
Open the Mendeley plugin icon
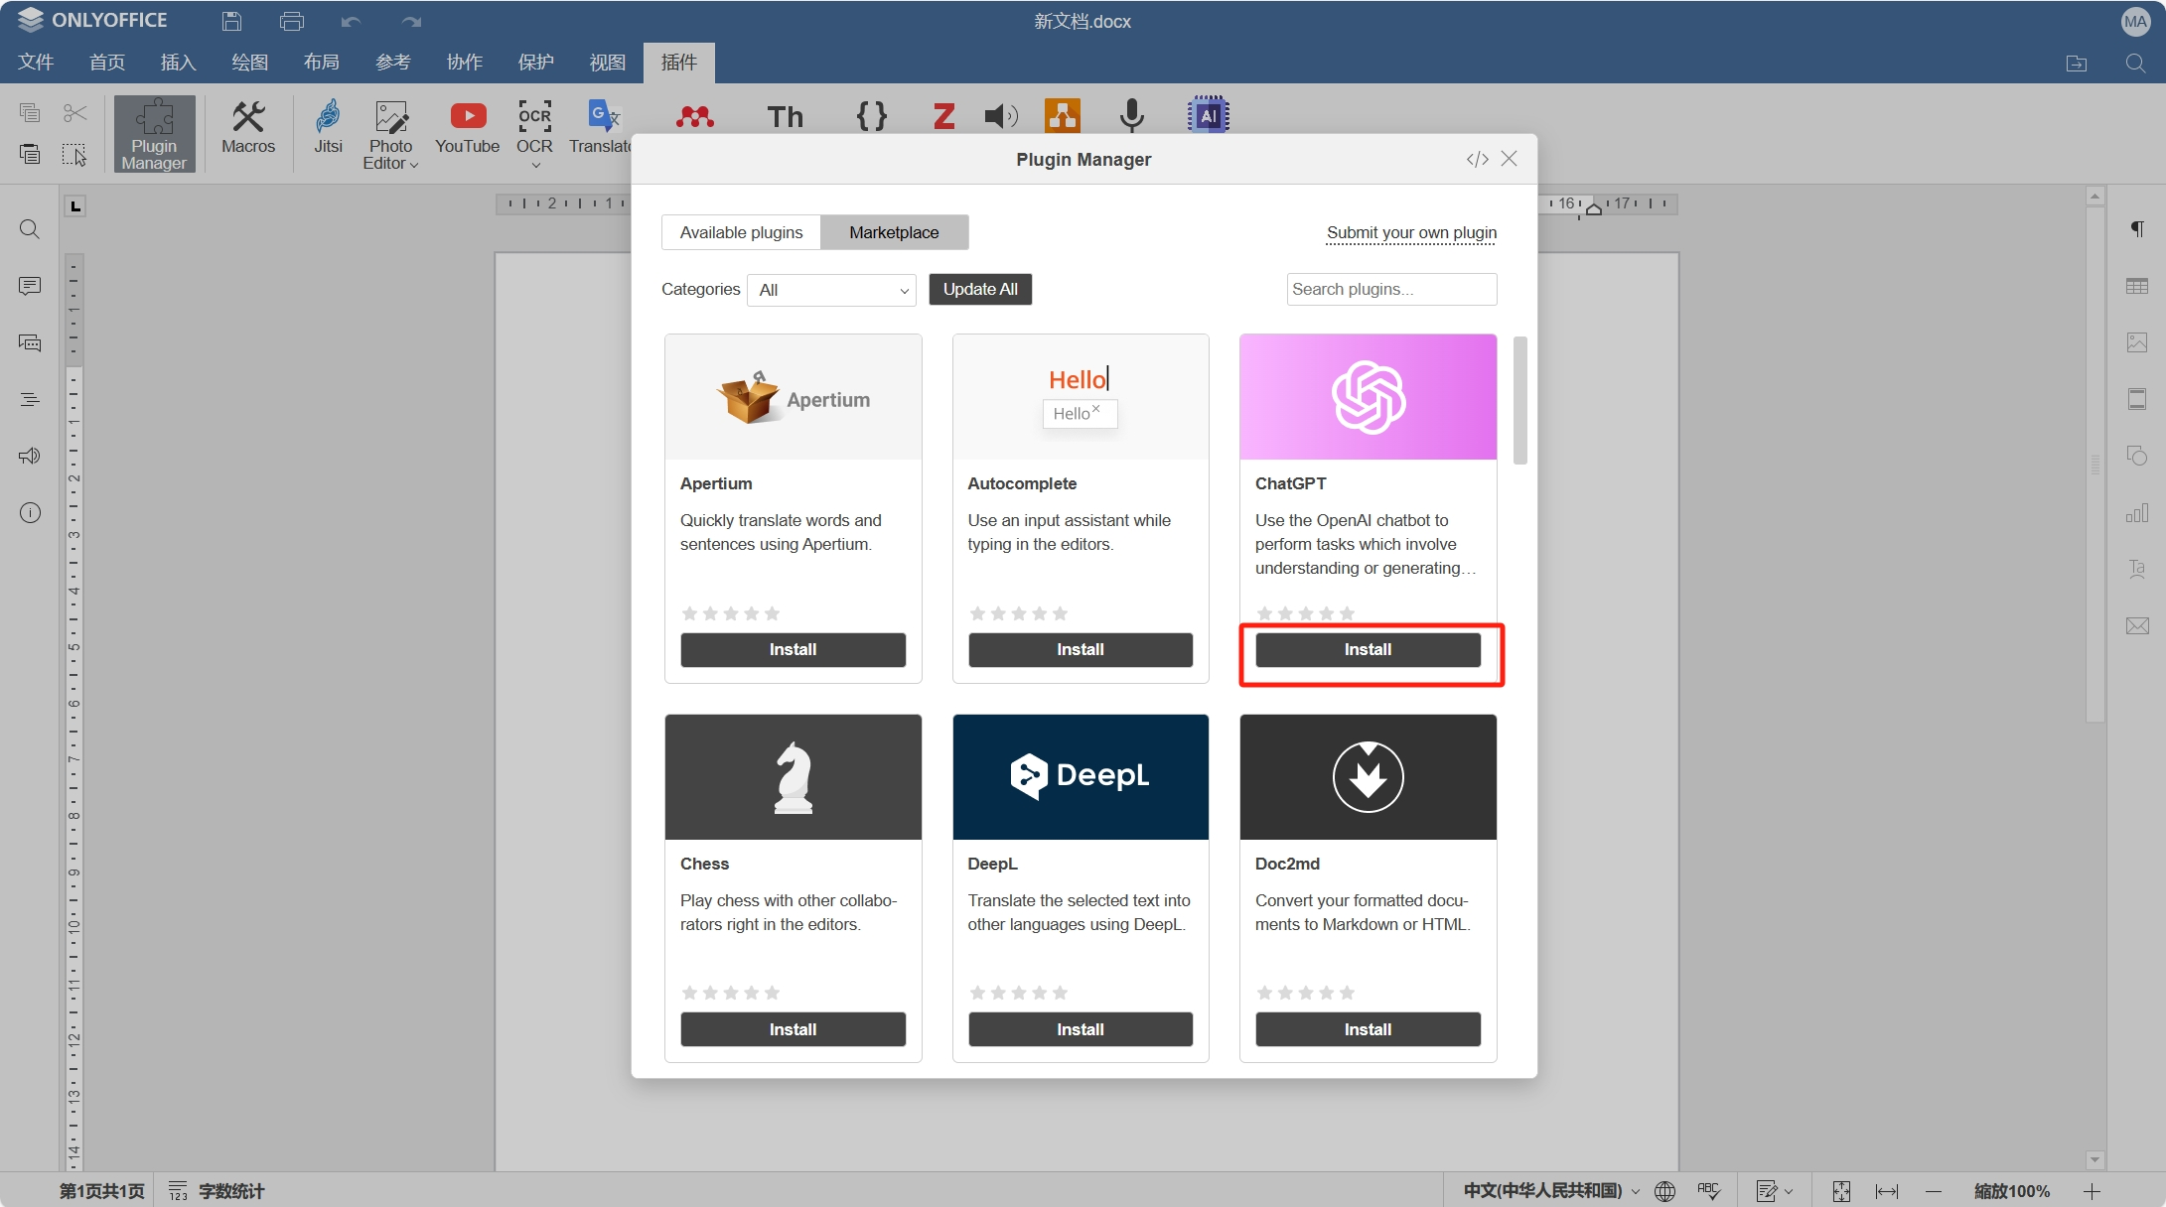(694, 116)
